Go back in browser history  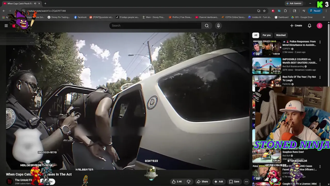(4, 11)
